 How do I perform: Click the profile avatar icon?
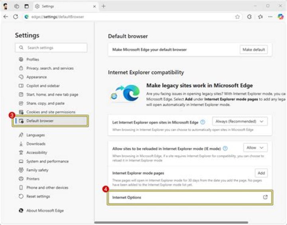pyautogui.click(x=6, y=6)
